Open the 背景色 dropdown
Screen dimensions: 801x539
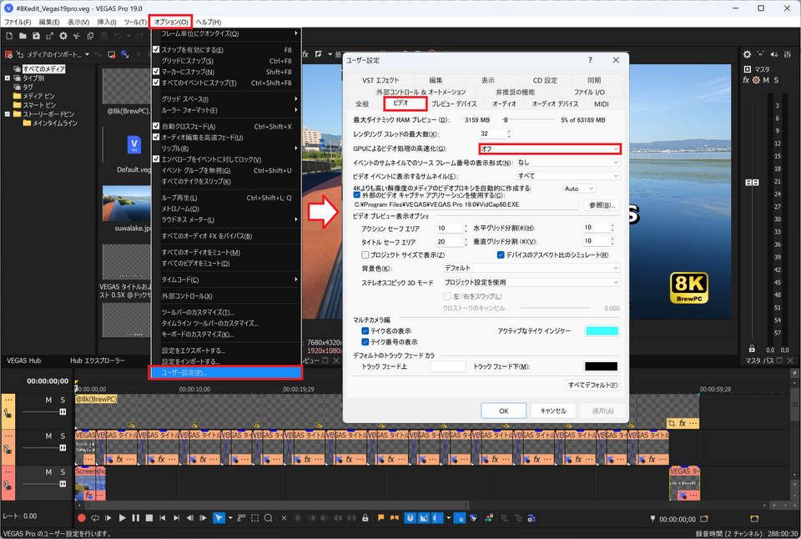click(531, 268)
